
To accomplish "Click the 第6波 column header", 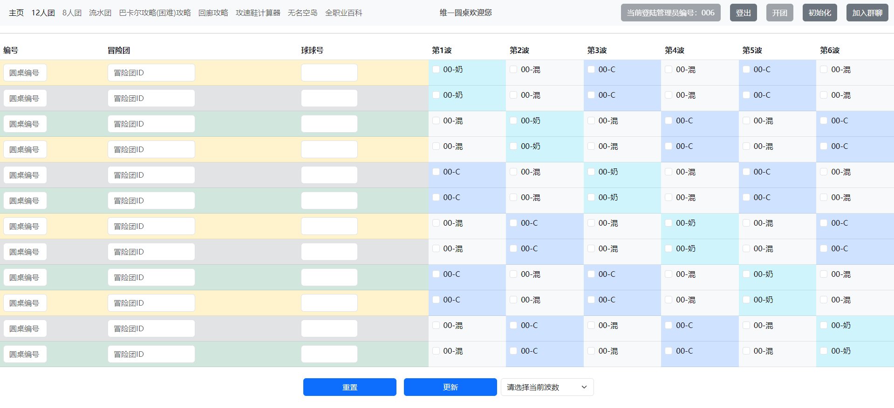I will 830,50.
